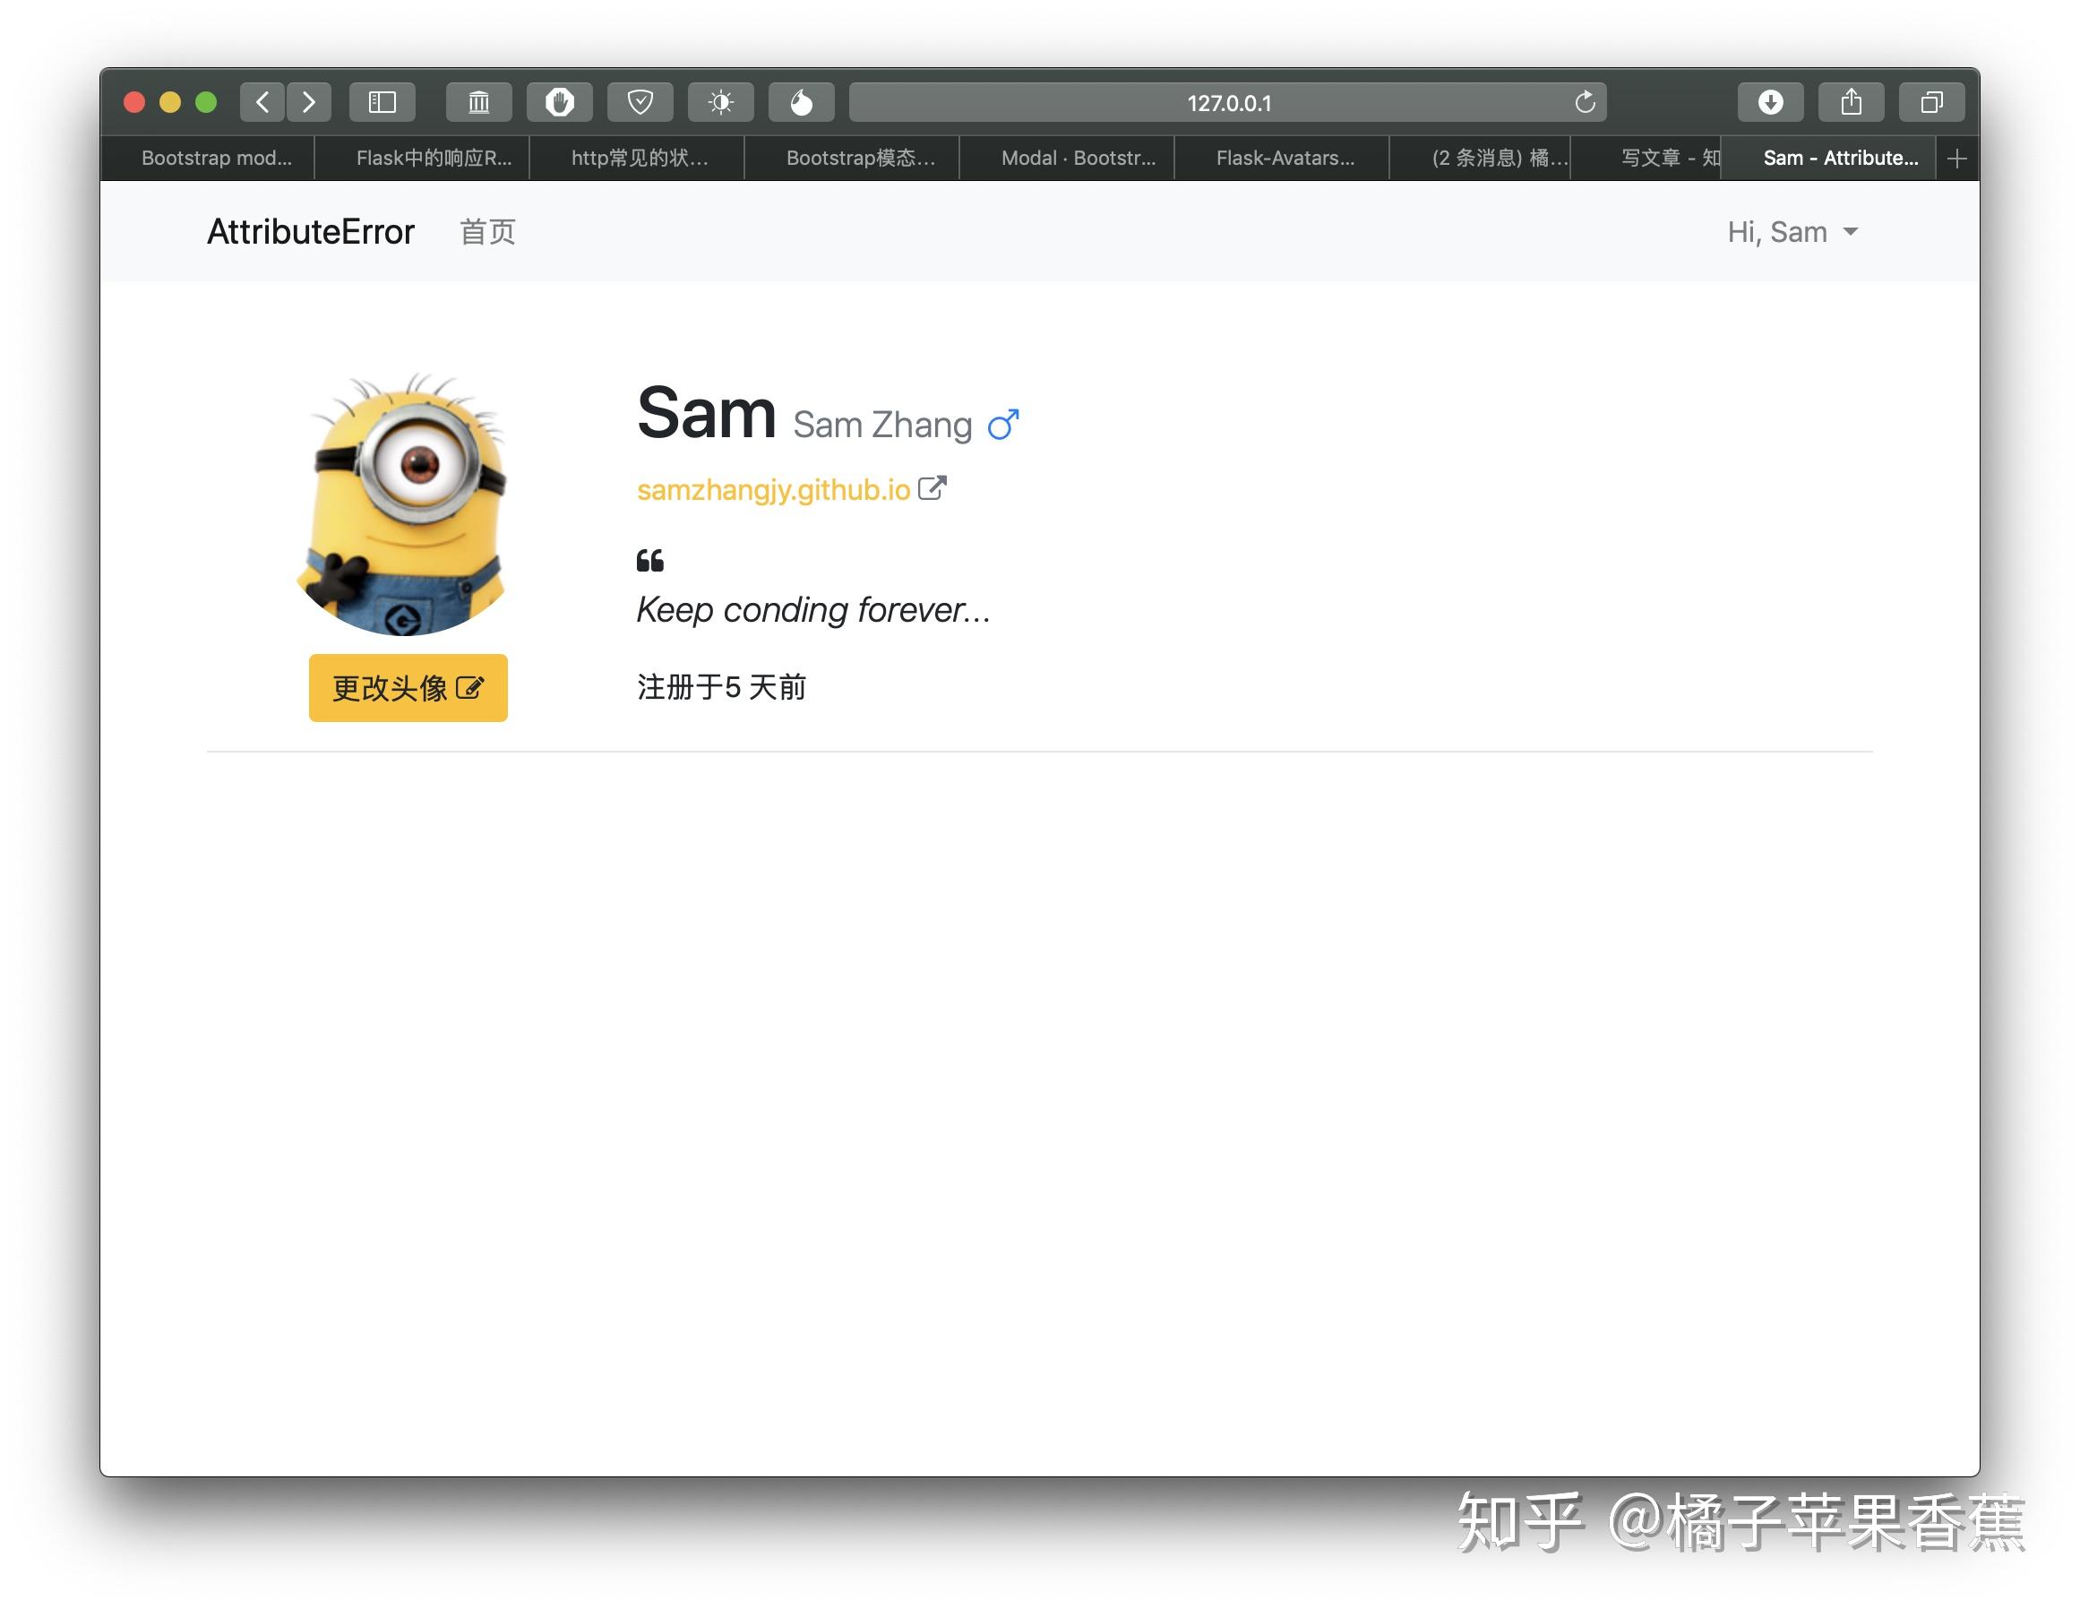Click the shield extension icon in toolbar
The width and height of the screenshot is (2080, 1609).
(640, 102)
